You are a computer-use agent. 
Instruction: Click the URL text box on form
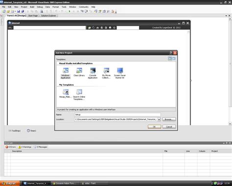point(49,27)
